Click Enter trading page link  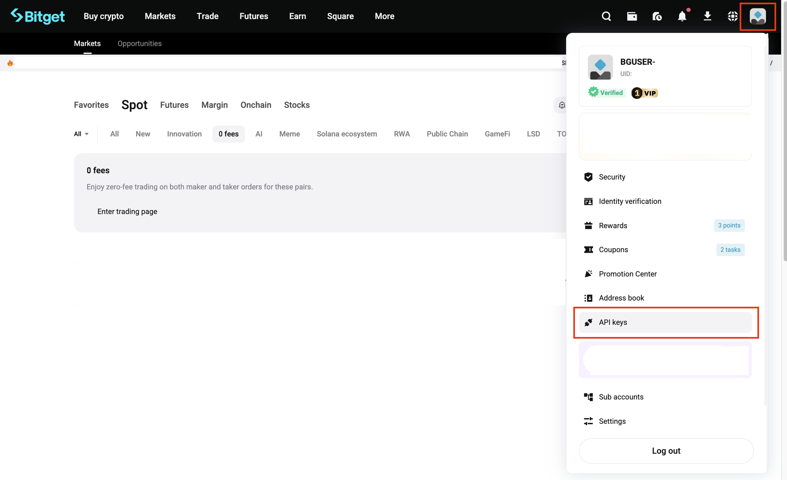[x=127, y=211]
